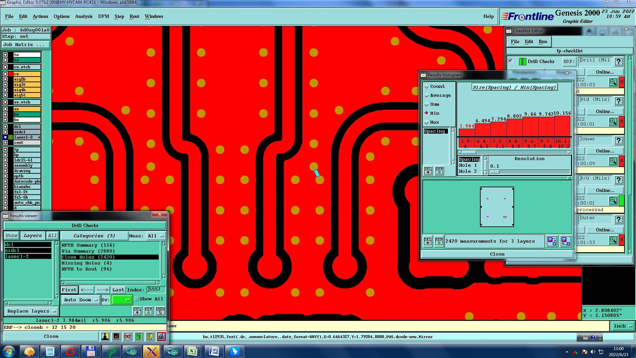Click the Job Matrix button
This screenshot has height=358, width=636.
click(26, 45)
